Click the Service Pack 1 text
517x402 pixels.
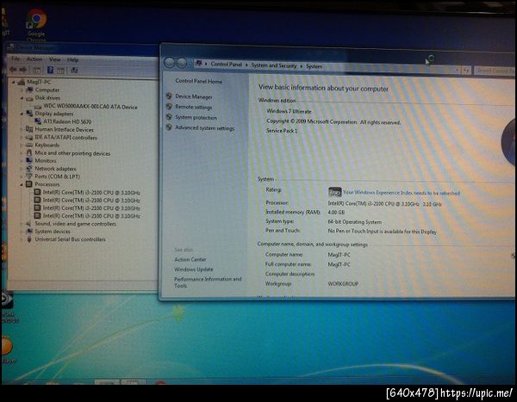(x=282, y=131)
